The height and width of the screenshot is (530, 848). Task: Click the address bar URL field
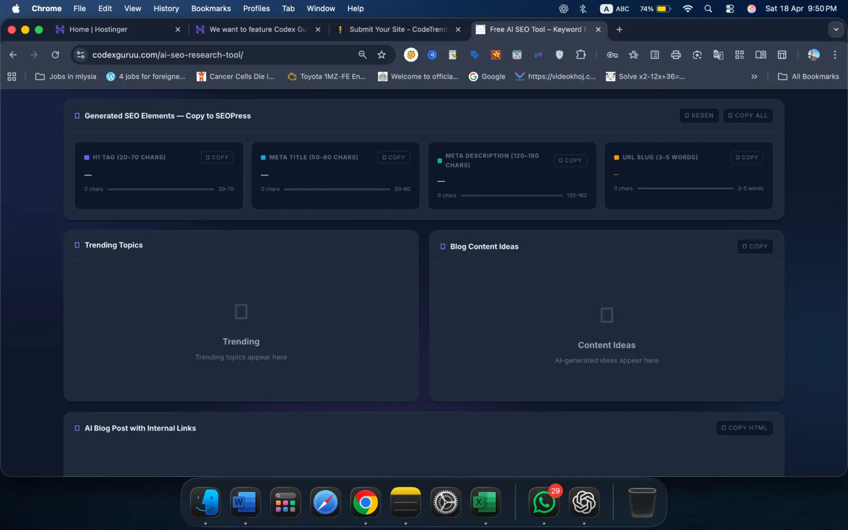(x=212, y=55)
